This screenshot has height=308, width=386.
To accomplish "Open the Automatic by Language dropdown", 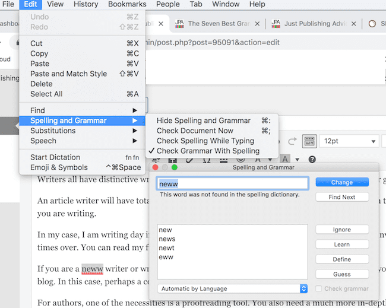I will [x=233, y=288].
